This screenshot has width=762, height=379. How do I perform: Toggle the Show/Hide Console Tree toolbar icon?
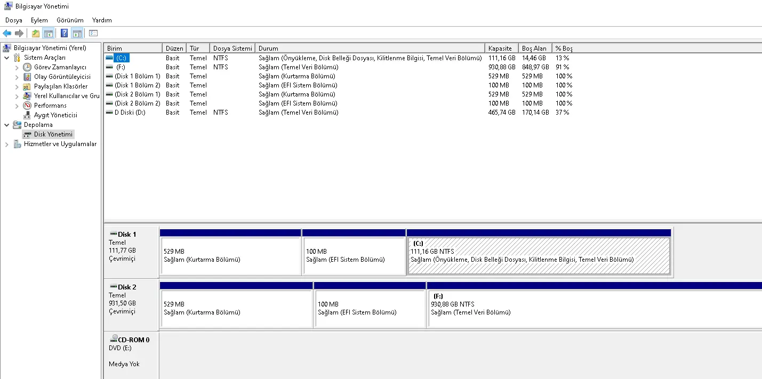(x=49, y=33)
